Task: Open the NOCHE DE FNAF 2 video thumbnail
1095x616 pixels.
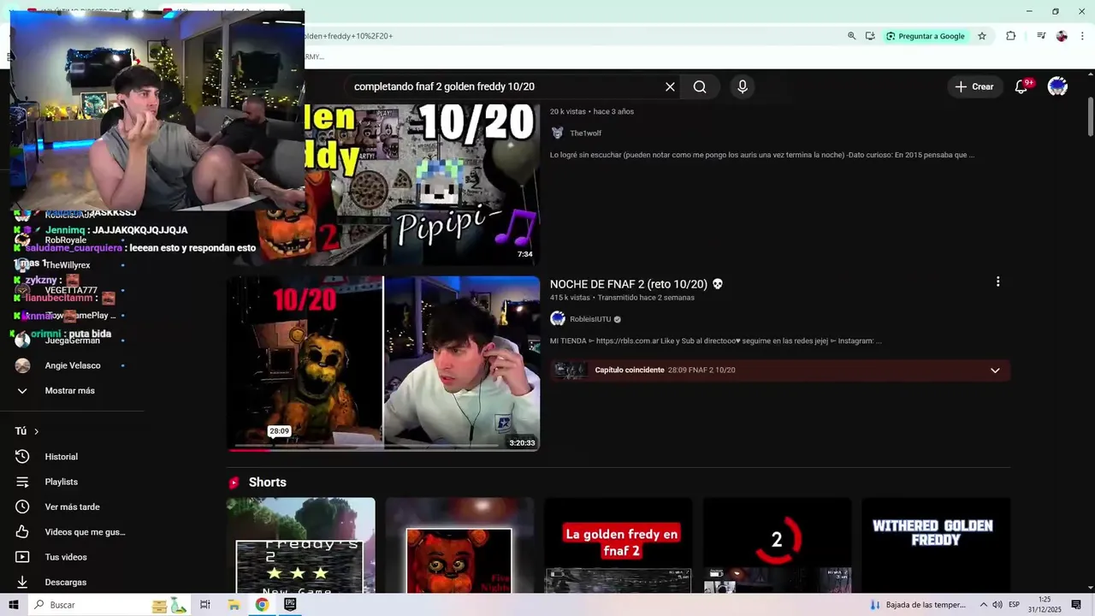Action: (x=383, y=363)
